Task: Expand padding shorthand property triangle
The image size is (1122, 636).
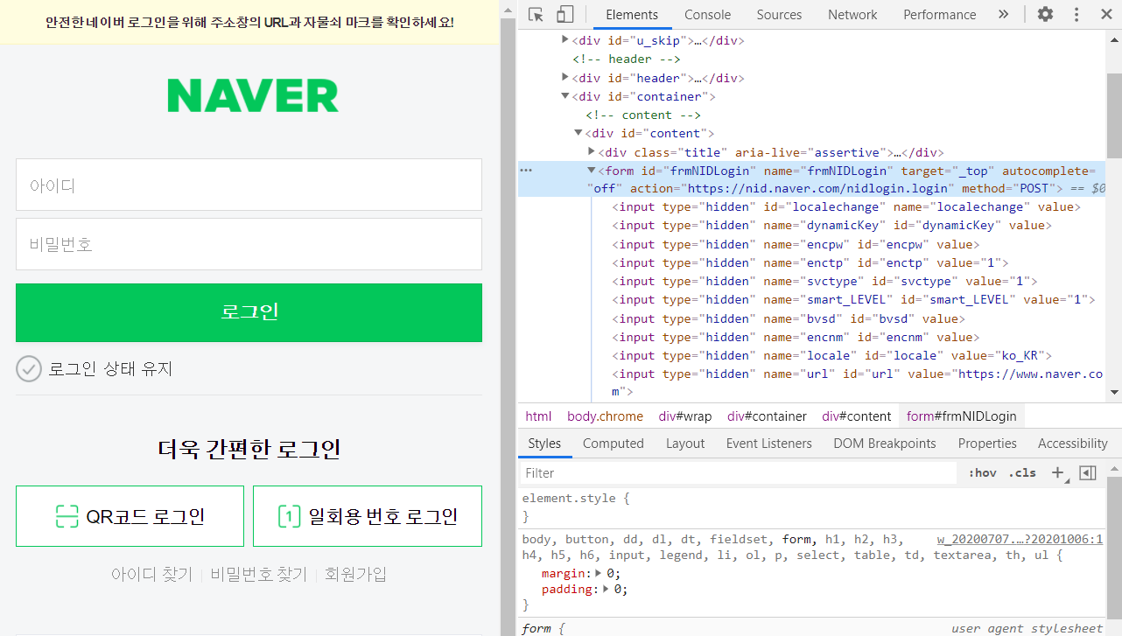Action: [x=605, y=590]
